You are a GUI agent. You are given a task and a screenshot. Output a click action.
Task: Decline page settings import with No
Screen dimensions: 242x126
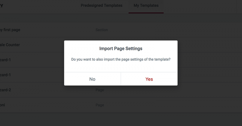92,79
